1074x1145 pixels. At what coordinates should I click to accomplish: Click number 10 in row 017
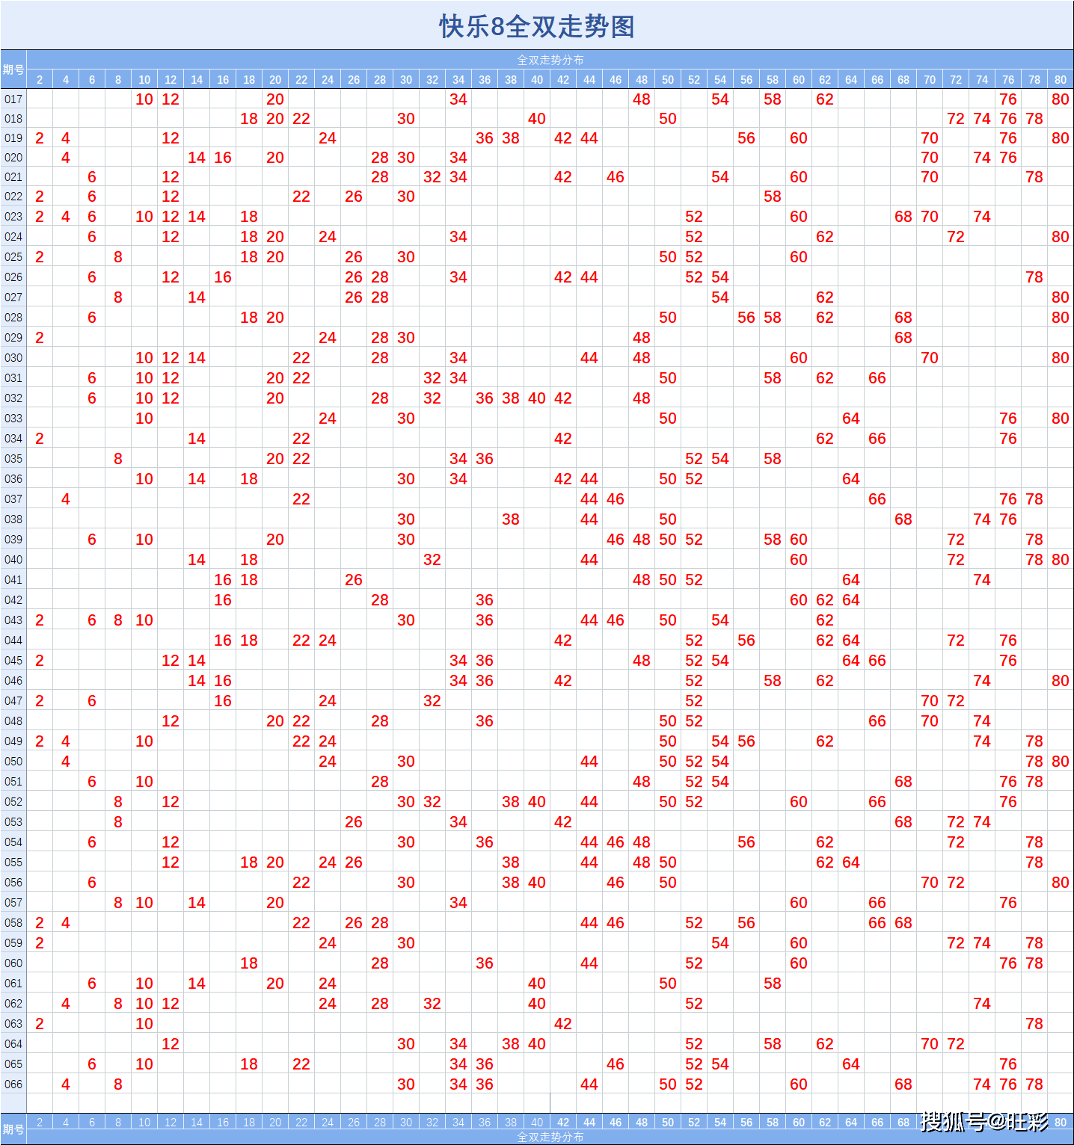click(144, 99)
